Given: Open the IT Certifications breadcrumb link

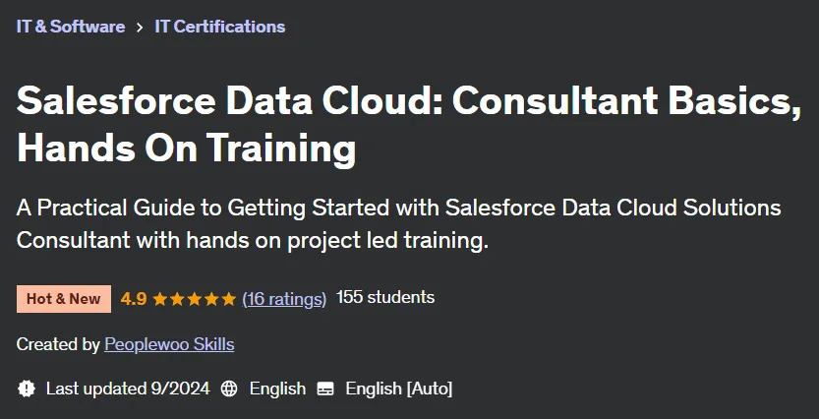Looking at the screenshot, I should coord(220,27).
